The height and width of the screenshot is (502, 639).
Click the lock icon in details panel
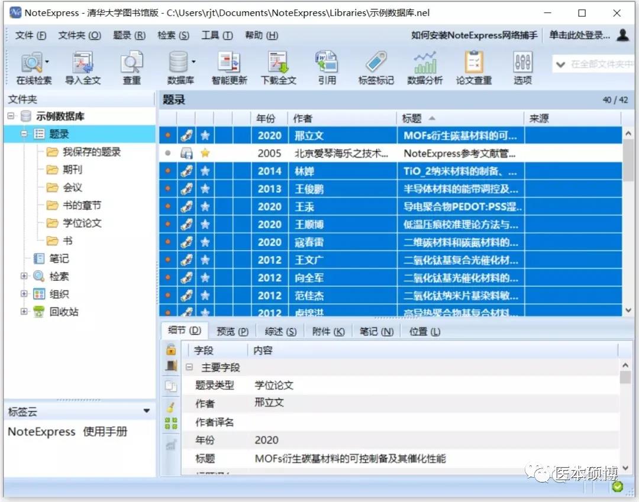(171, 349)
